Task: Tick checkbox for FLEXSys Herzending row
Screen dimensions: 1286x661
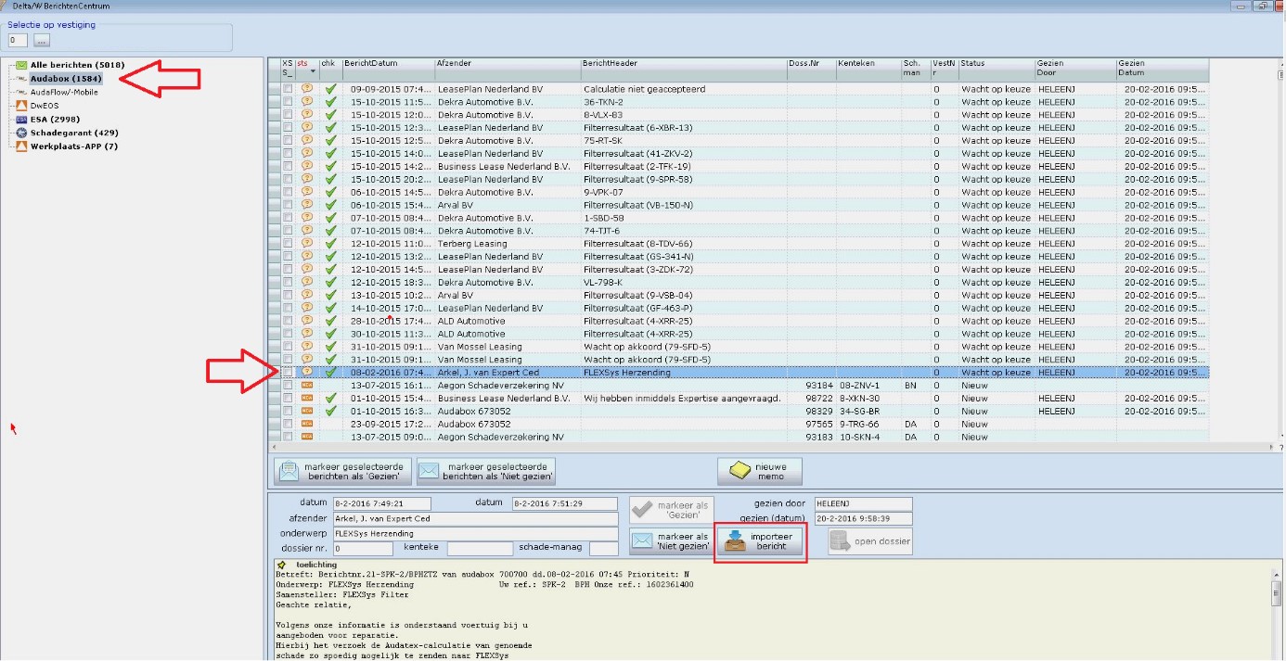Action: coord(288,373)
